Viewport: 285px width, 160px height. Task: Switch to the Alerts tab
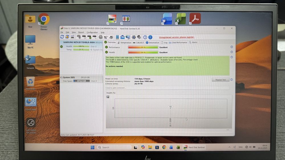(193, 42)
